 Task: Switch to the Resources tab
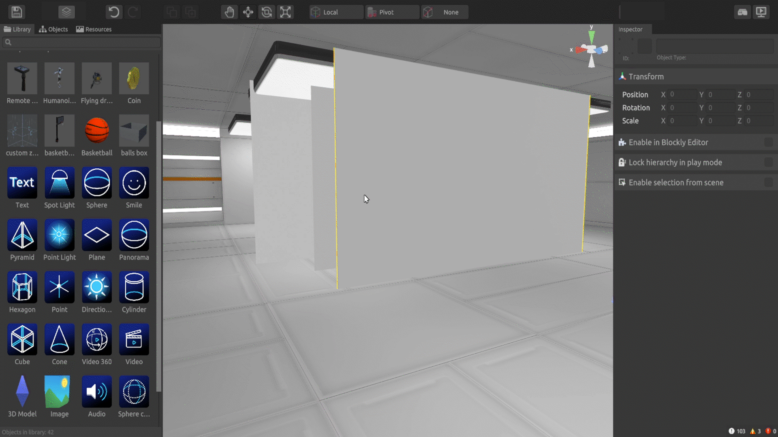(94, 29)
